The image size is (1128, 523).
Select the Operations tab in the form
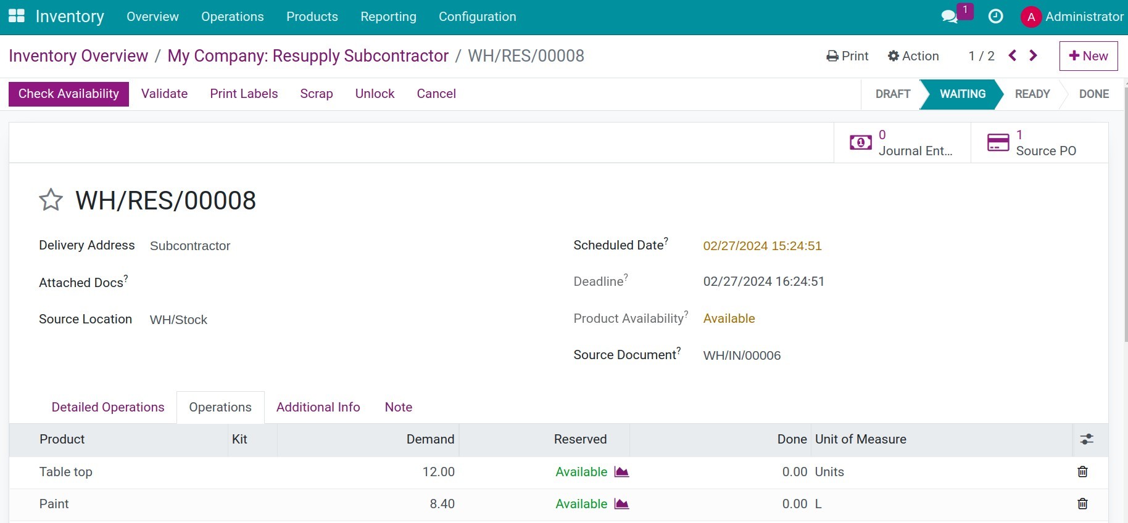coord(220,407)
